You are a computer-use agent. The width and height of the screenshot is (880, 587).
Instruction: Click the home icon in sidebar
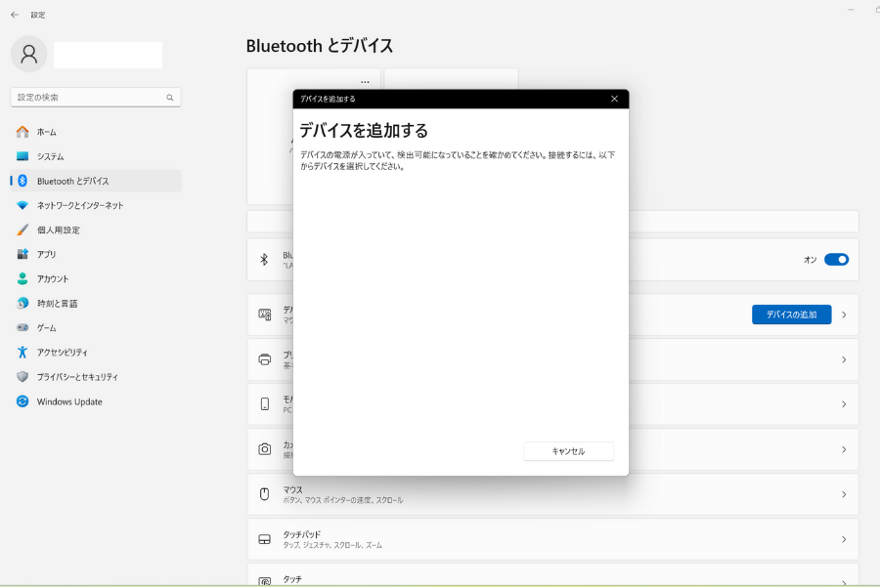[x=22, y=132]
